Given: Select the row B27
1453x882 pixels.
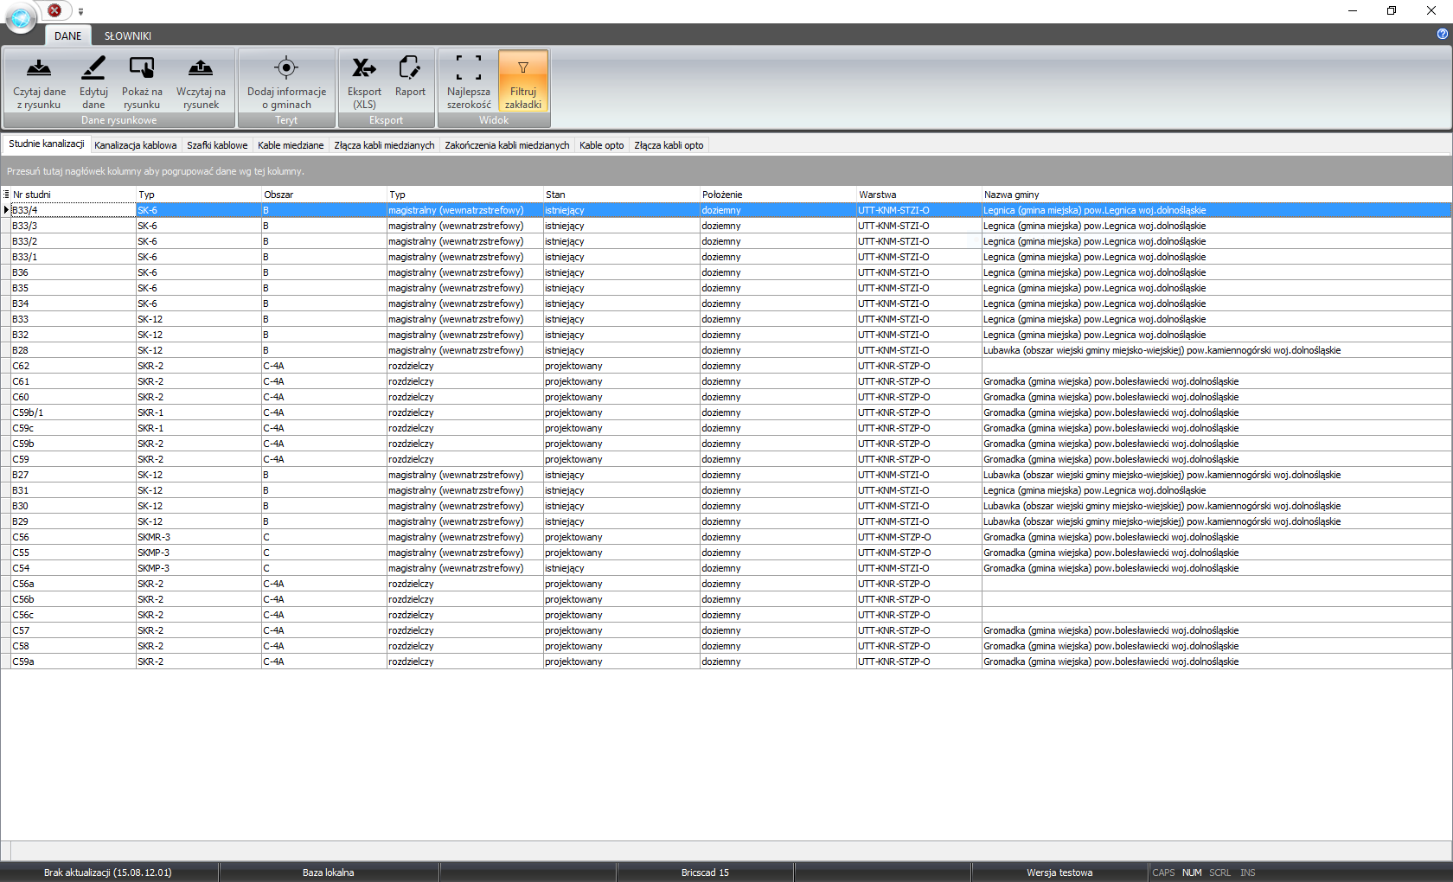Looking at the screenshot, I should click(x=726, y=475).
